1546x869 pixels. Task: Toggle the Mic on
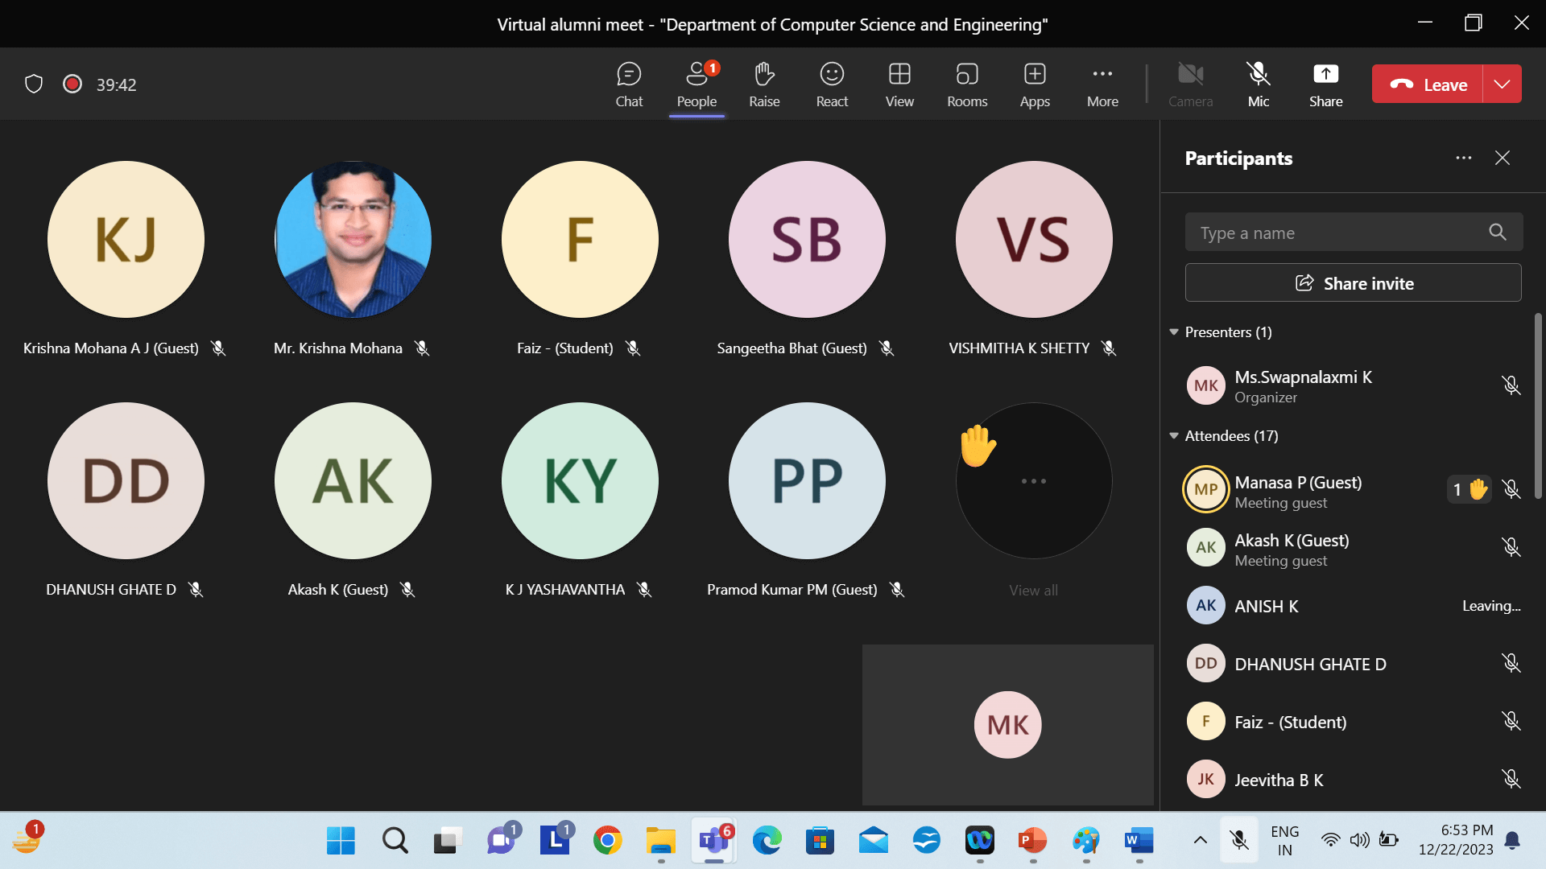1258,84
